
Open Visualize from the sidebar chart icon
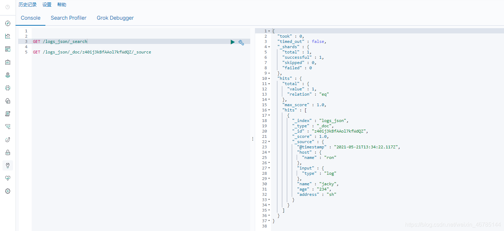coord(7,36)
